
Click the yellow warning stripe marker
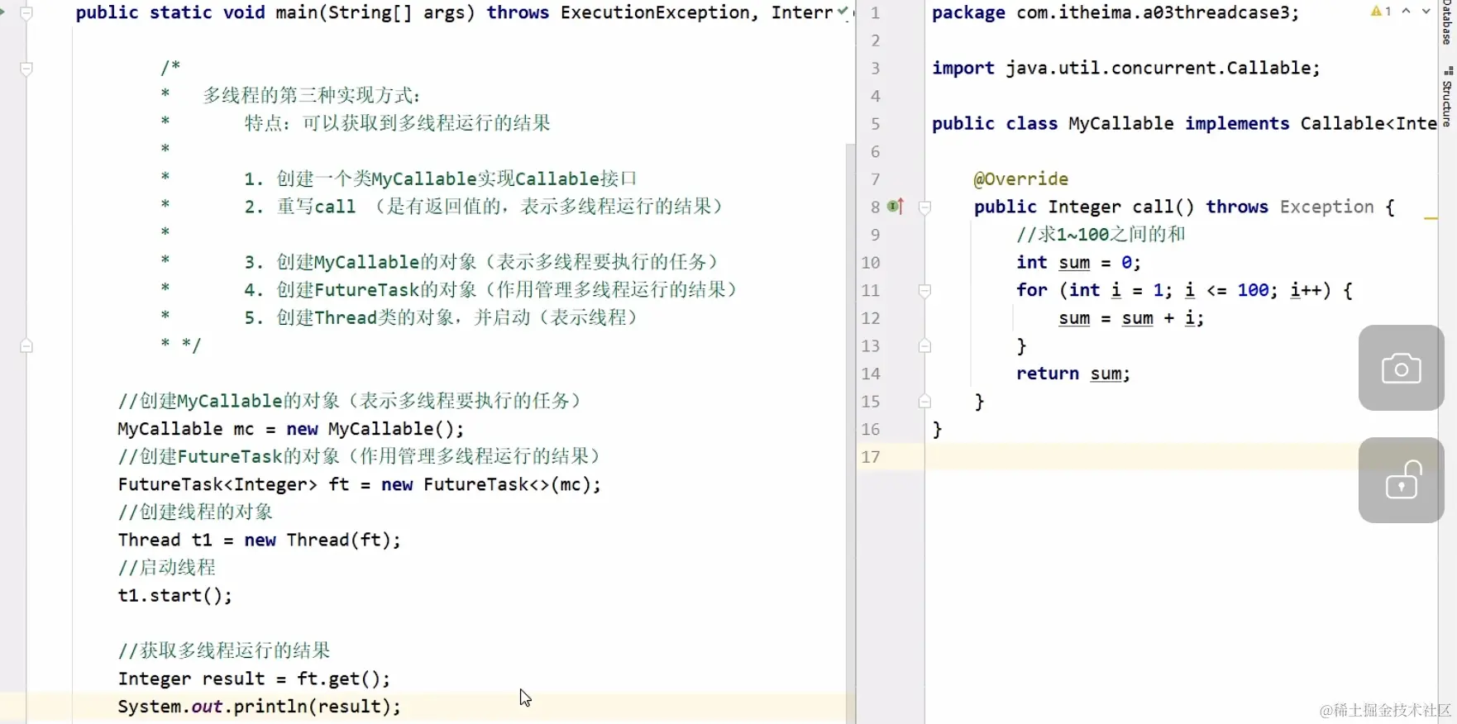(1431, 218)
